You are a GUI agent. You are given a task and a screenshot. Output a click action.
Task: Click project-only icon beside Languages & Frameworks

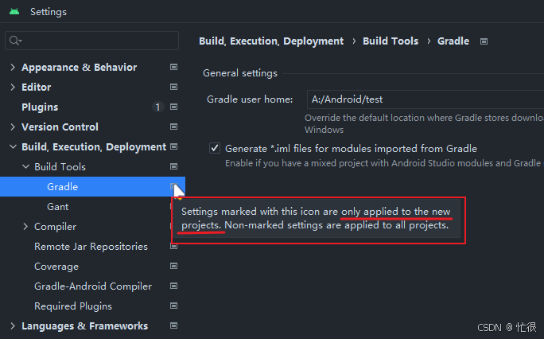pyautogui.click(x=174, y=325)
